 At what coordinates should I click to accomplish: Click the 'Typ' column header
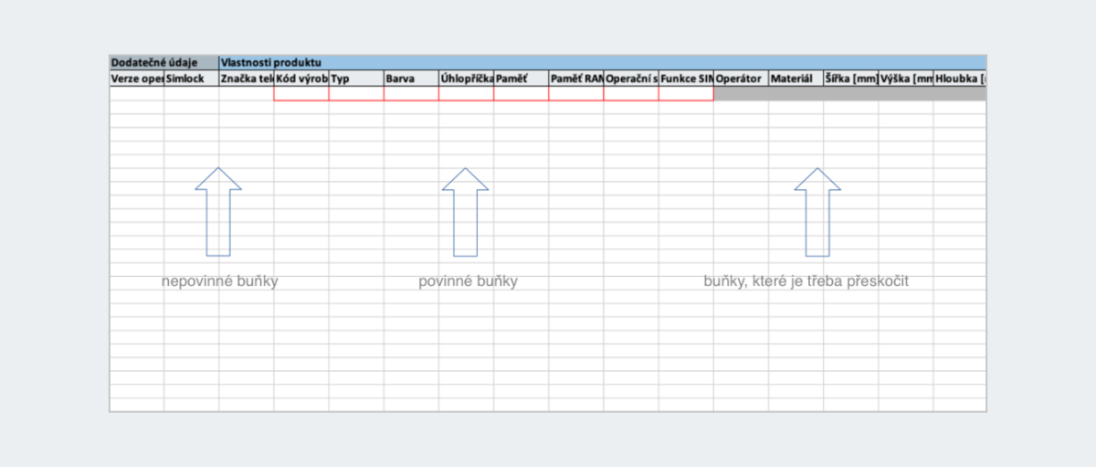(x=356, y=79)
